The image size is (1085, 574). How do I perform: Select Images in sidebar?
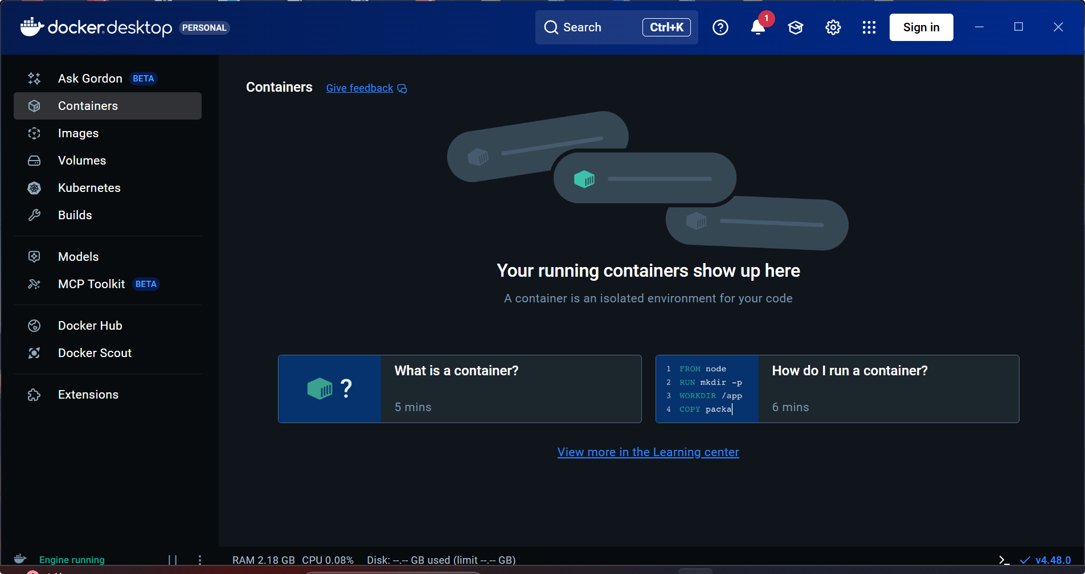pos(108,133)
